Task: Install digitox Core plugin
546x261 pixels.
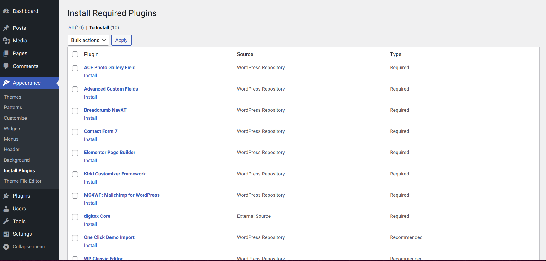Action: tap(90, 224)
